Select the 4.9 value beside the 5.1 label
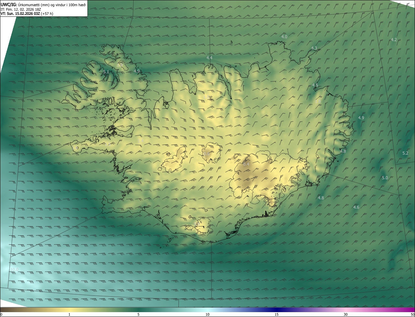 pos(136,71)
